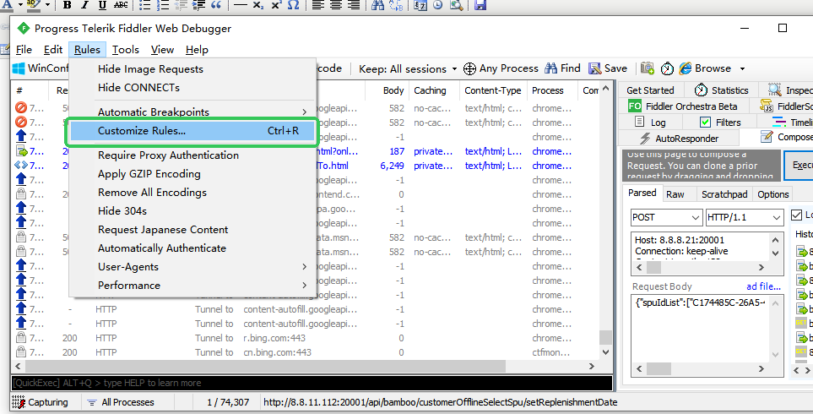813x414 pixels.
Task: Toggle Hide Image Requests menu option
Action: click(x=192, y=69)
